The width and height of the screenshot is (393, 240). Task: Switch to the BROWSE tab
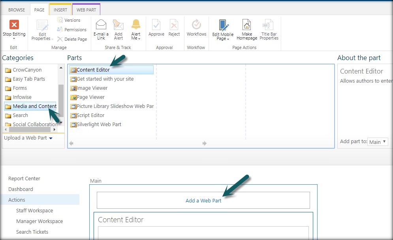click(x=17, y=10)
